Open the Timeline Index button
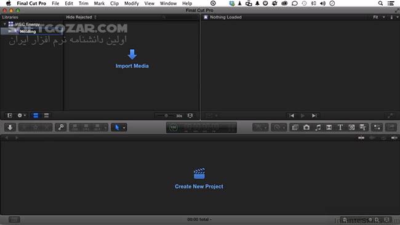 (x=14, y=219)
